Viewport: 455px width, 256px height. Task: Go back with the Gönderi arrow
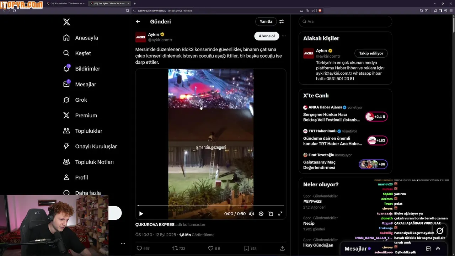[x=138, y=22]
